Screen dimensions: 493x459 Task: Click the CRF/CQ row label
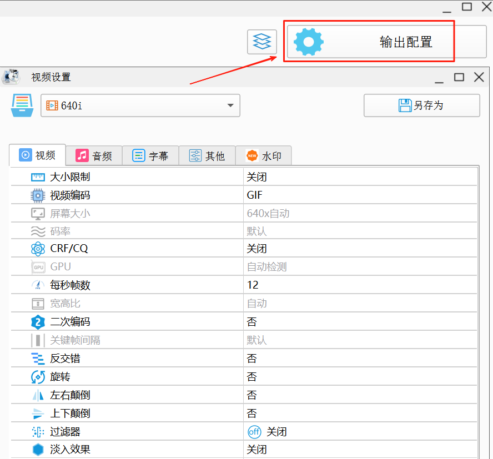click(69, 248)
